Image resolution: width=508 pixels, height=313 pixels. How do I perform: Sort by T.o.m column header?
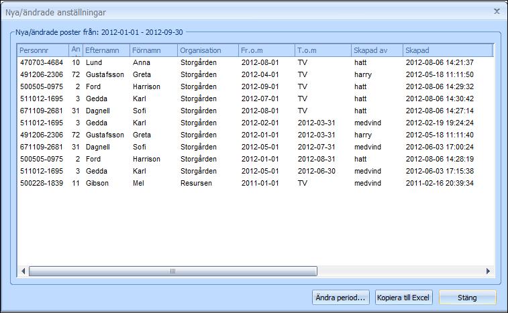pyautogui.click(x=323, y=50)
